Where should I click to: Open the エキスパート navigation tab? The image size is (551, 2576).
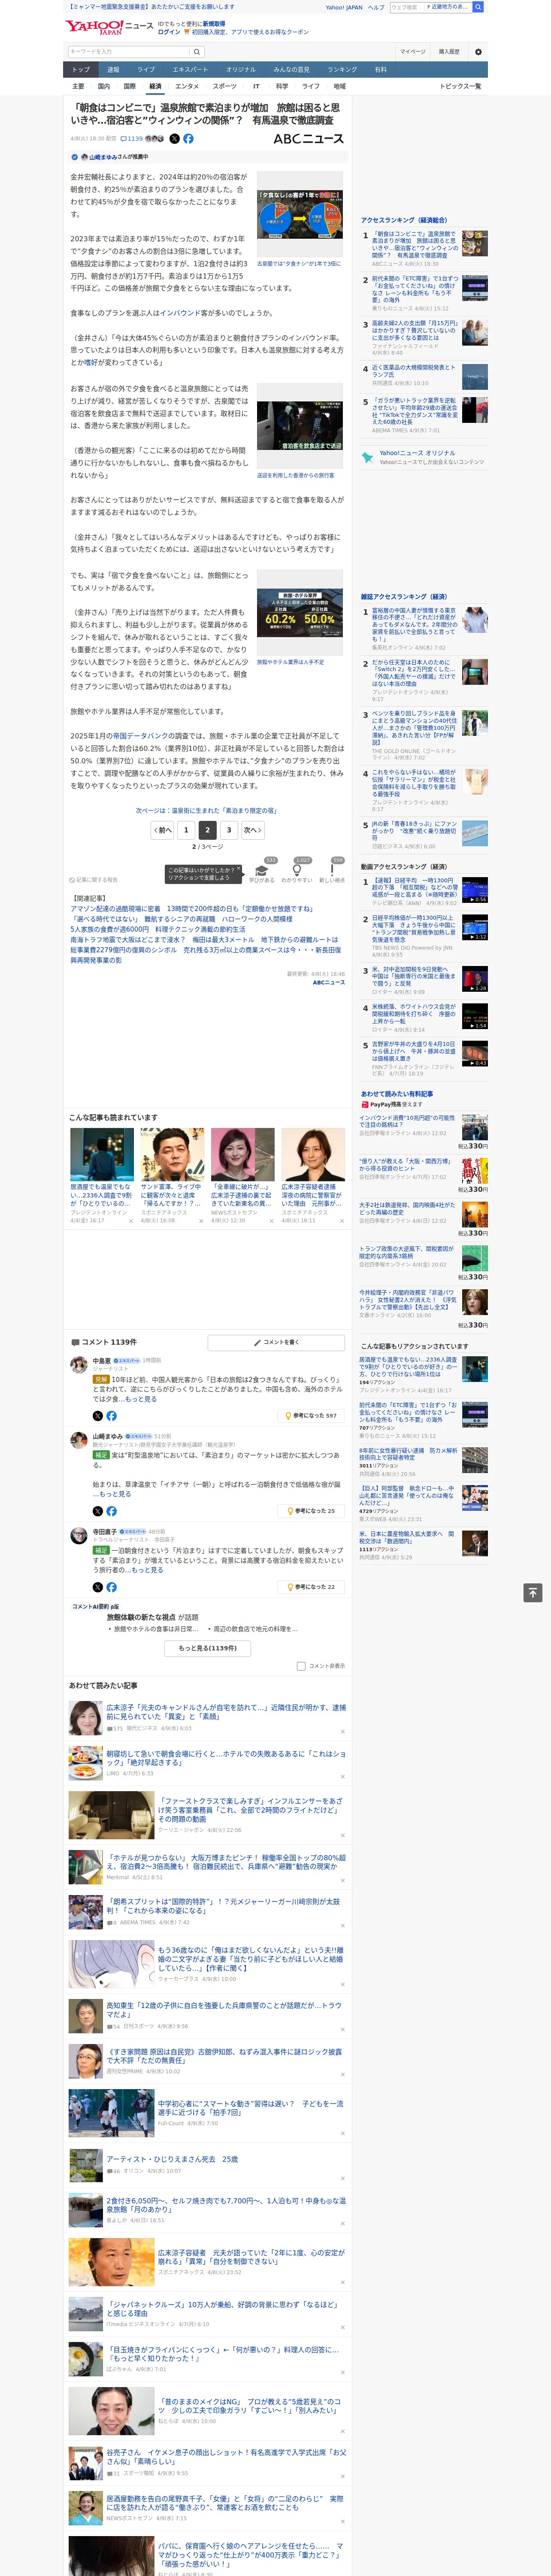click(x=190, y=70)
